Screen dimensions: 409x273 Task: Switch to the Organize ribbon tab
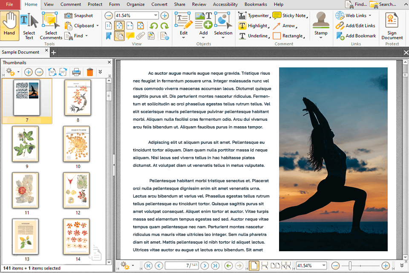click(135, 4)
